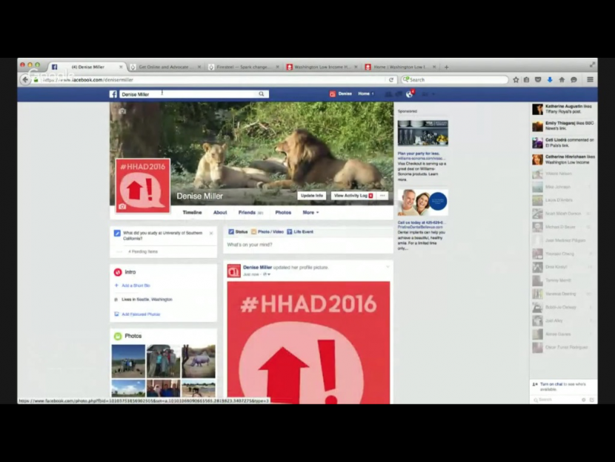Open the Firefox hamburger menu
Viewport: 615px width, 462px height.
[x=590, y=79]
